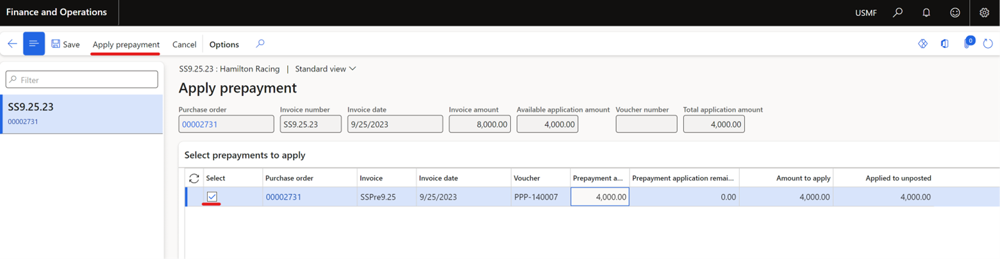Open purchase order 00002731 link in grid
Viewport: 1000px width, 259px height.
pos(283,197)
